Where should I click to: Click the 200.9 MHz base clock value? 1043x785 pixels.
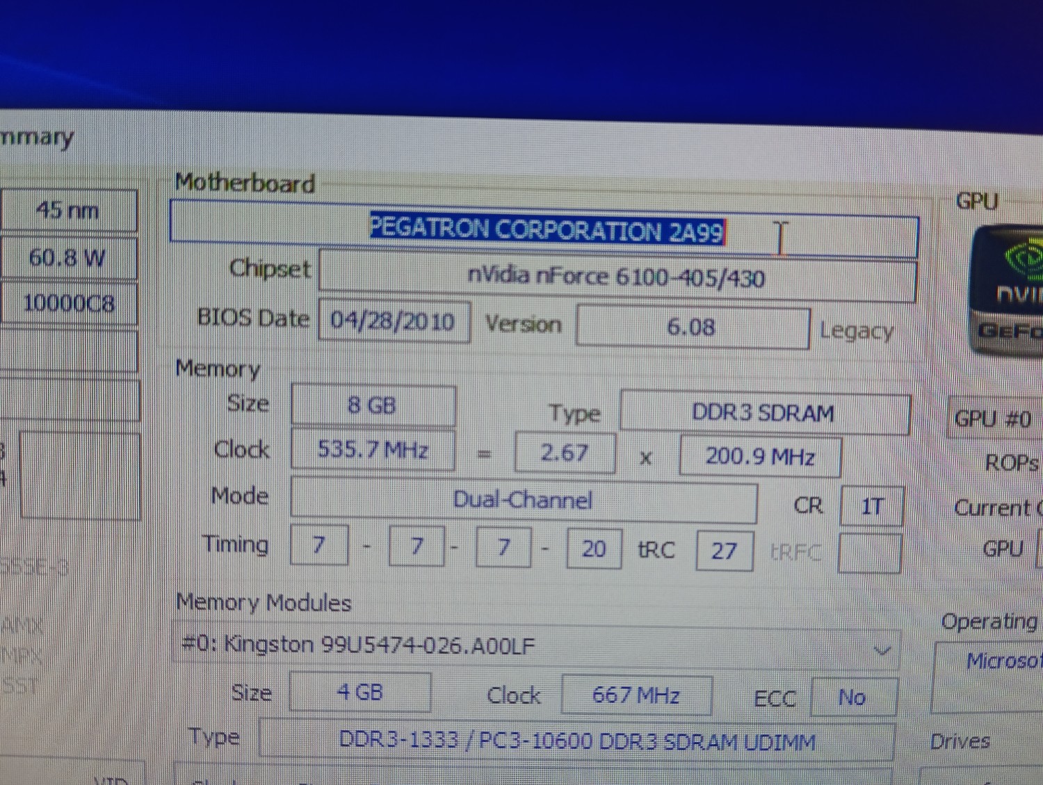point(761,457)
